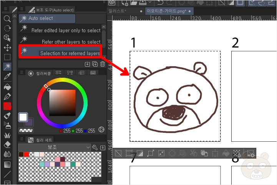
Task: Open the color set palette menu
Action: pos(22,139)
